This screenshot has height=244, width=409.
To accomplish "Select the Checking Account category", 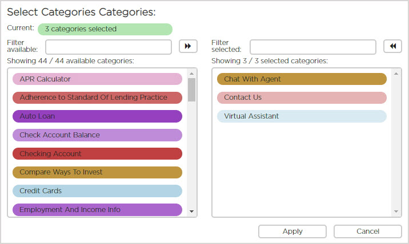I will tap(97, 154).
